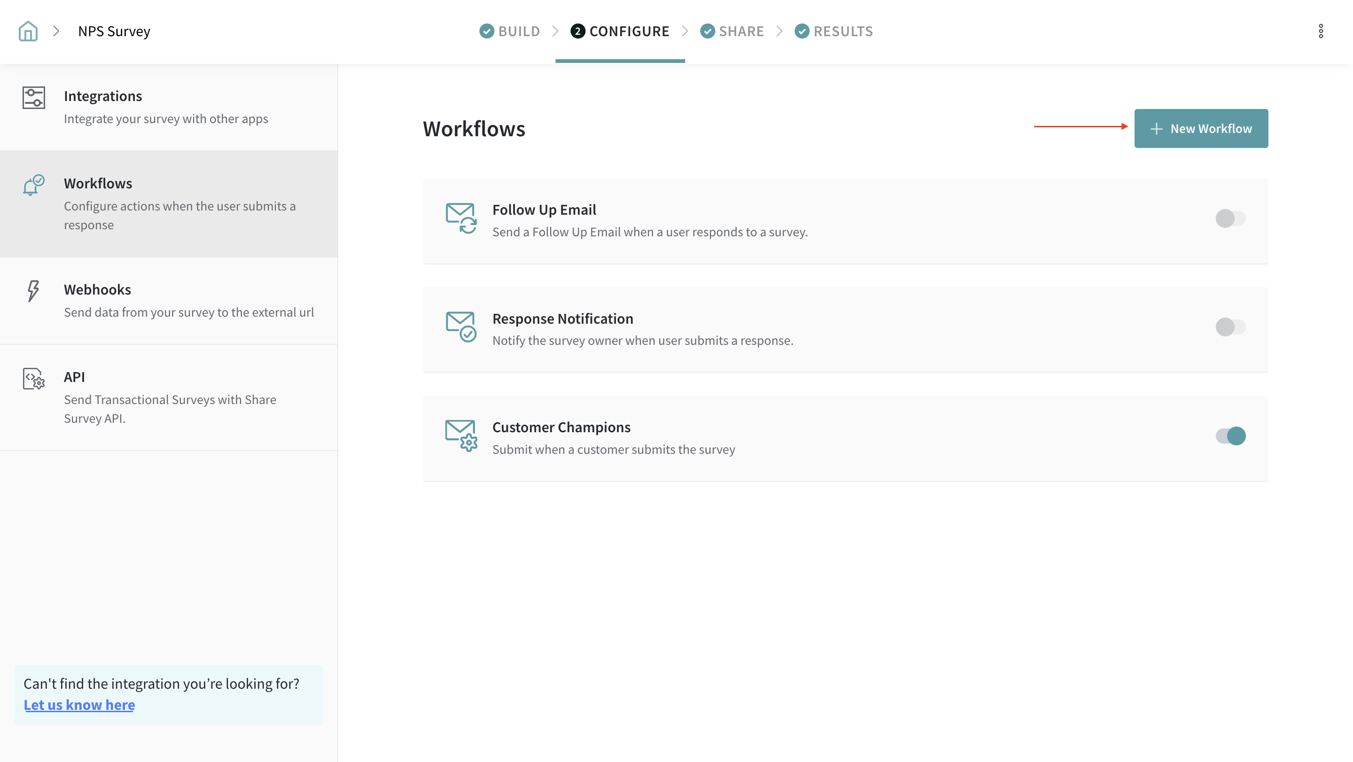This screenshot has height=762, width=1353.
Task: Disable the Customer Champions toggle
Action: point(1230,435)
